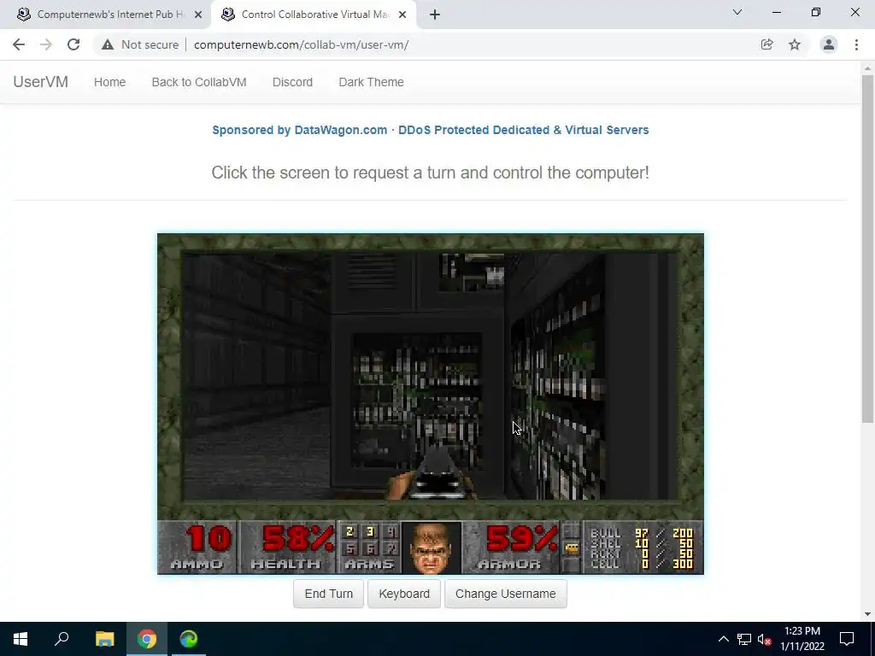Open File Explorer from taskbar
Image resolution: width=875 pixels, height=656 pixels.
(104, 639)
